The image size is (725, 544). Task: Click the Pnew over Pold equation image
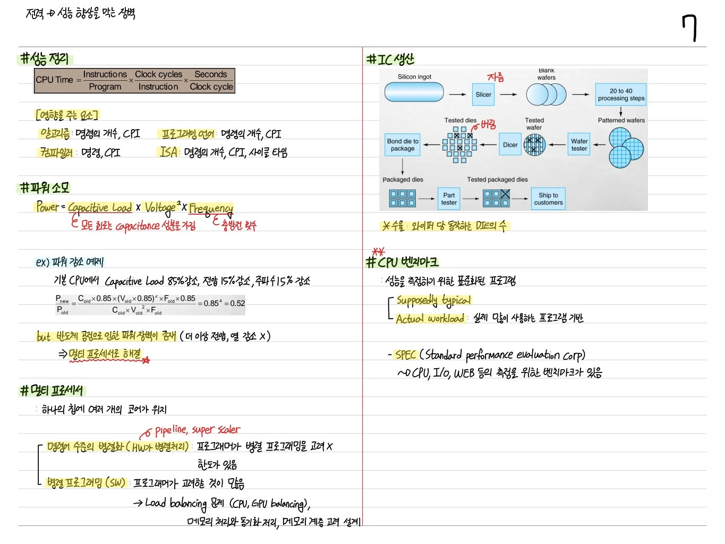tap(150, 304)
